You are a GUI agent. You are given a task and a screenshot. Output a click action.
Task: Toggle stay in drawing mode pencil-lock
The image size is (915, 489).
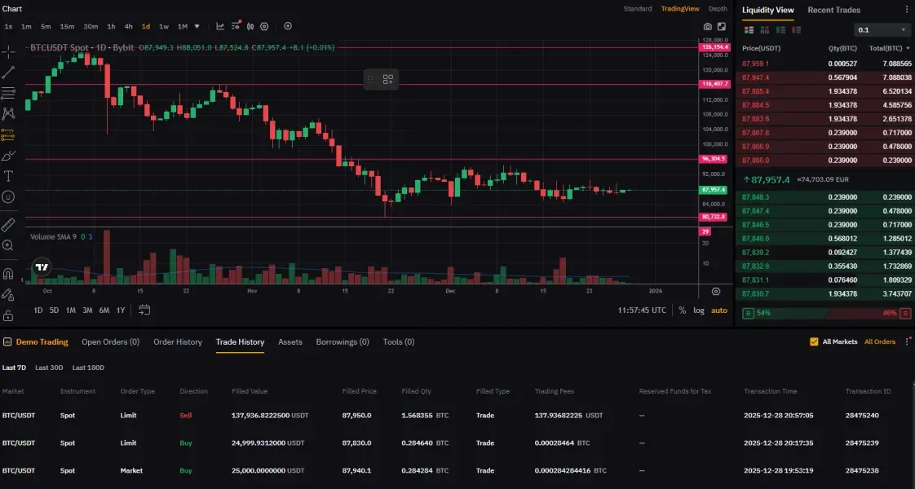8,294
